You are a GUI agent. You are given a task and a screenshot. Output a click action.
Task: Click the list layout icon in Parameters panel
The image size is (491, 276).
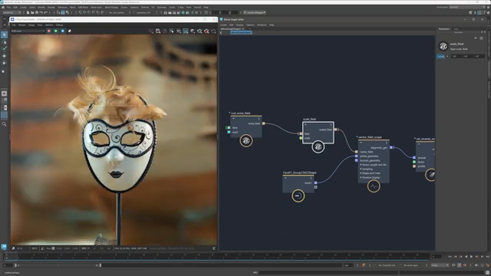[481, 38]
